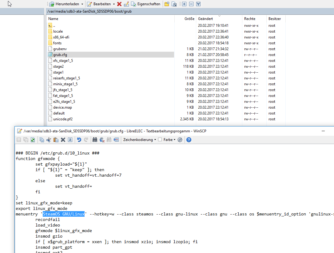
Task: Click the new file shortcut icon
Action: (174, 4)
